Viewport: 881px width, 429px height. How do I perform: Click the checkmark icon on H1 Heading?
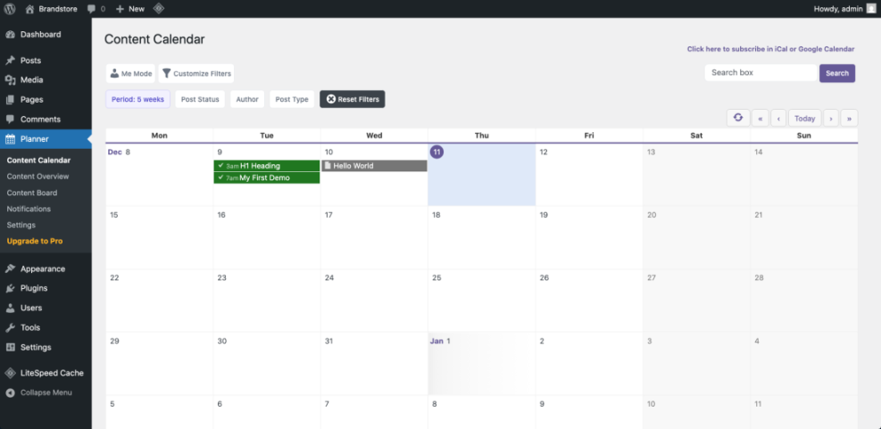click(220, 166)
